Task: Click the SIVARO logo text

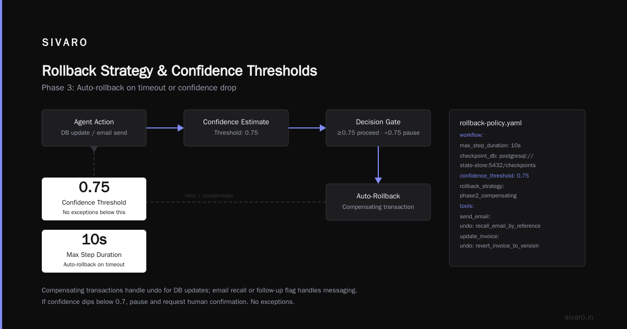Action: click(x=65, y=43)
